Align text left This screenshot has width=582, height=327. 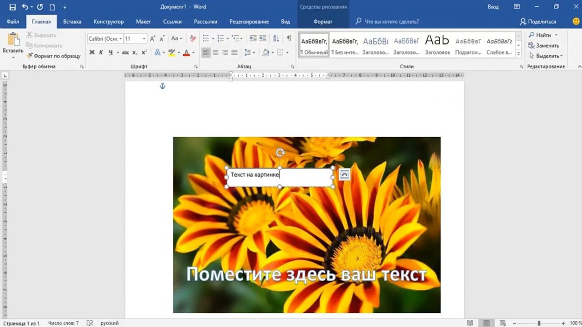[206, 53]
